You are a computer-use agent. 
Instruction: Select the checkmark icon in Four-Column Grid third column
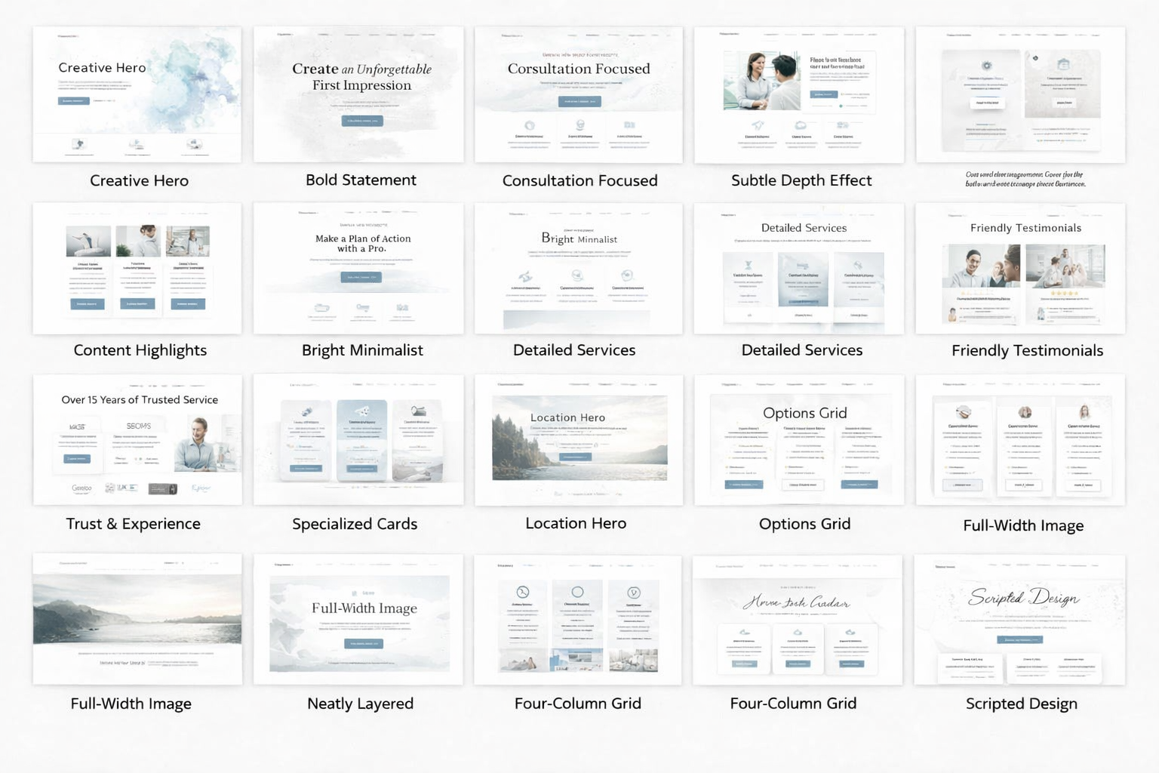point(634,592)
